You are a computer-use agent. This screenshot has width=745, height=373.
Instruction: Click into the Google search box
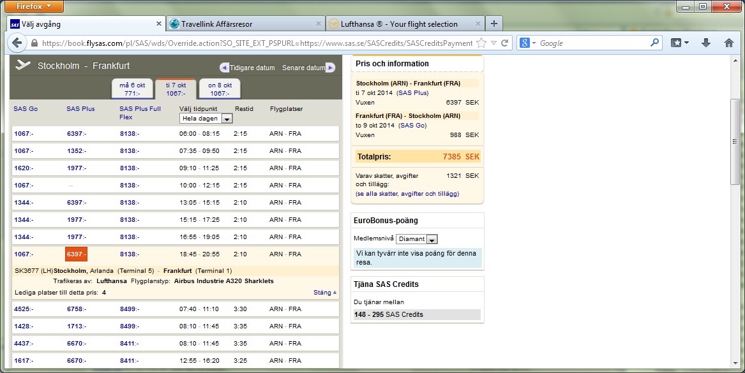(593, 43)
